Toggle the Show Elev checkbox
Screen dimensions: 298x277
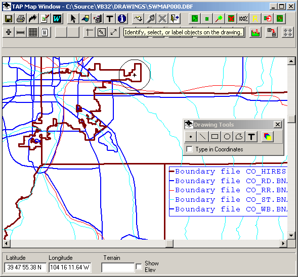[x=139, y=266]
